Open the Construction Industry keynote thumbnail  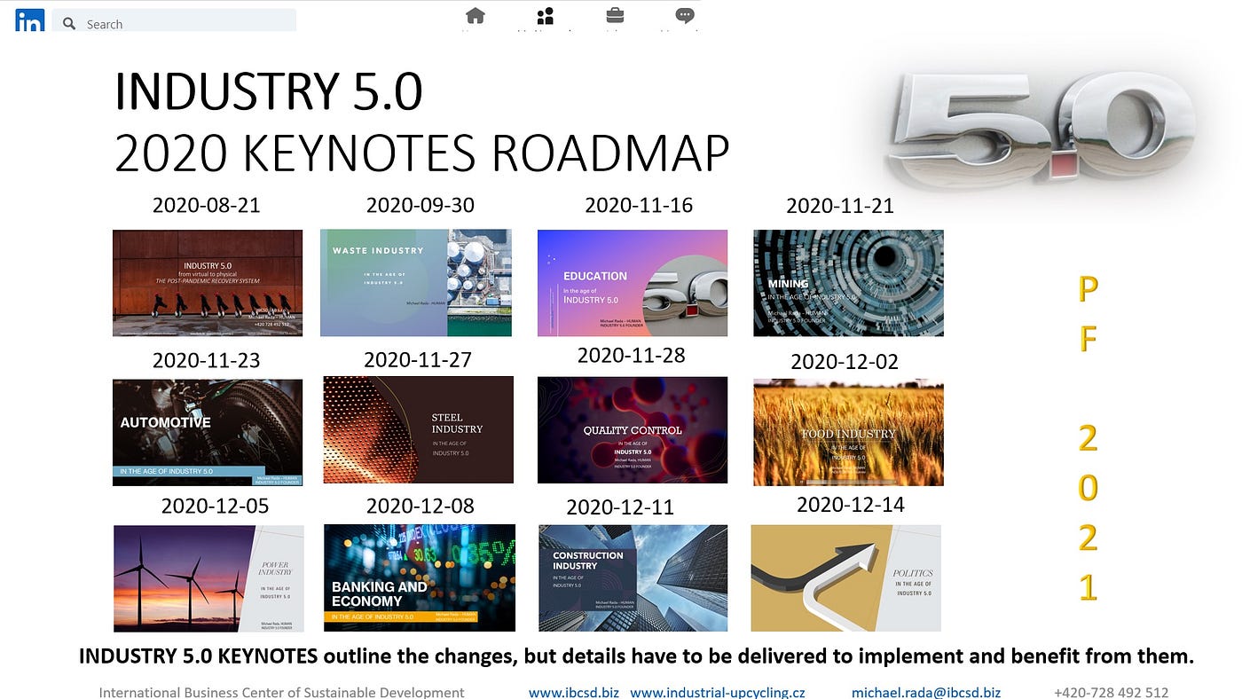tap(633, 577)
